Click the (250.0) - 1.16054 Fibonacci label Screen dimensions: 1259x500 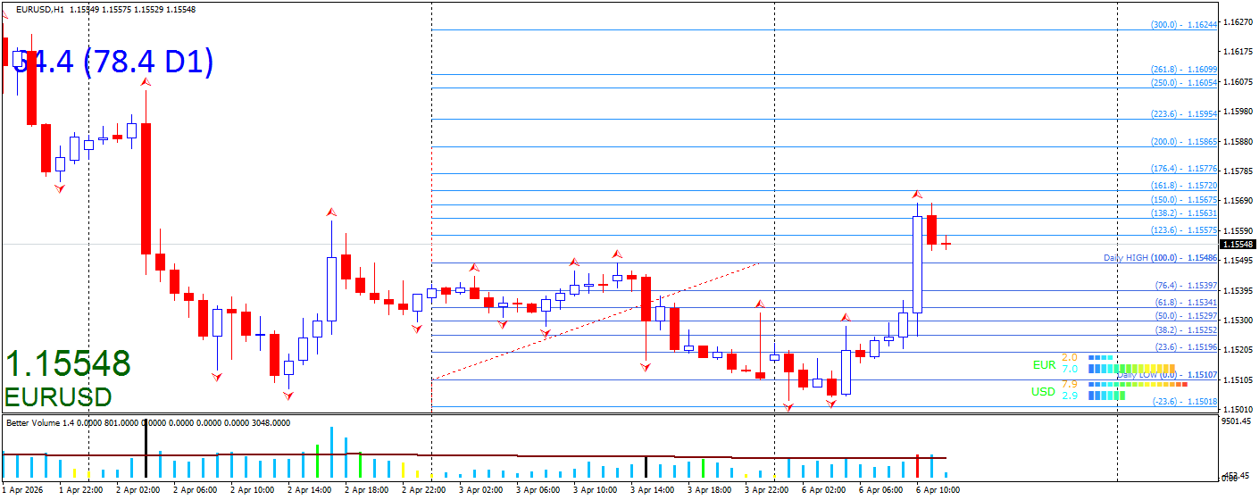coord(1184,82)
